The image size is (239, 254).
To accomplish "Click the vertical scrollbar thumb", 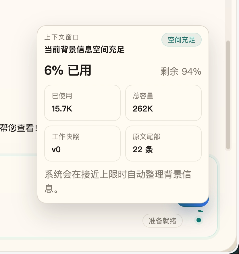I will pos(228,95).
